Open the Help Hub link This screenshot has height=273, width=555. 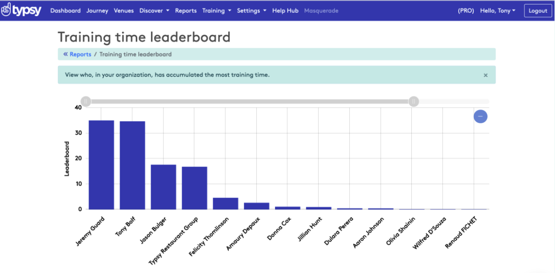point(285,11)
